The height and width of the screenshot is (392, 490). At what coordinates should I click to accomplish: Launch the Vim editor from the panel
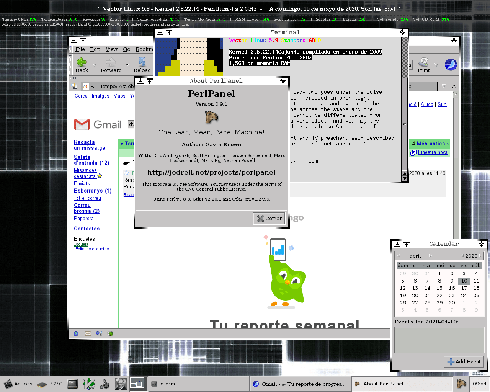coord(89,384)
